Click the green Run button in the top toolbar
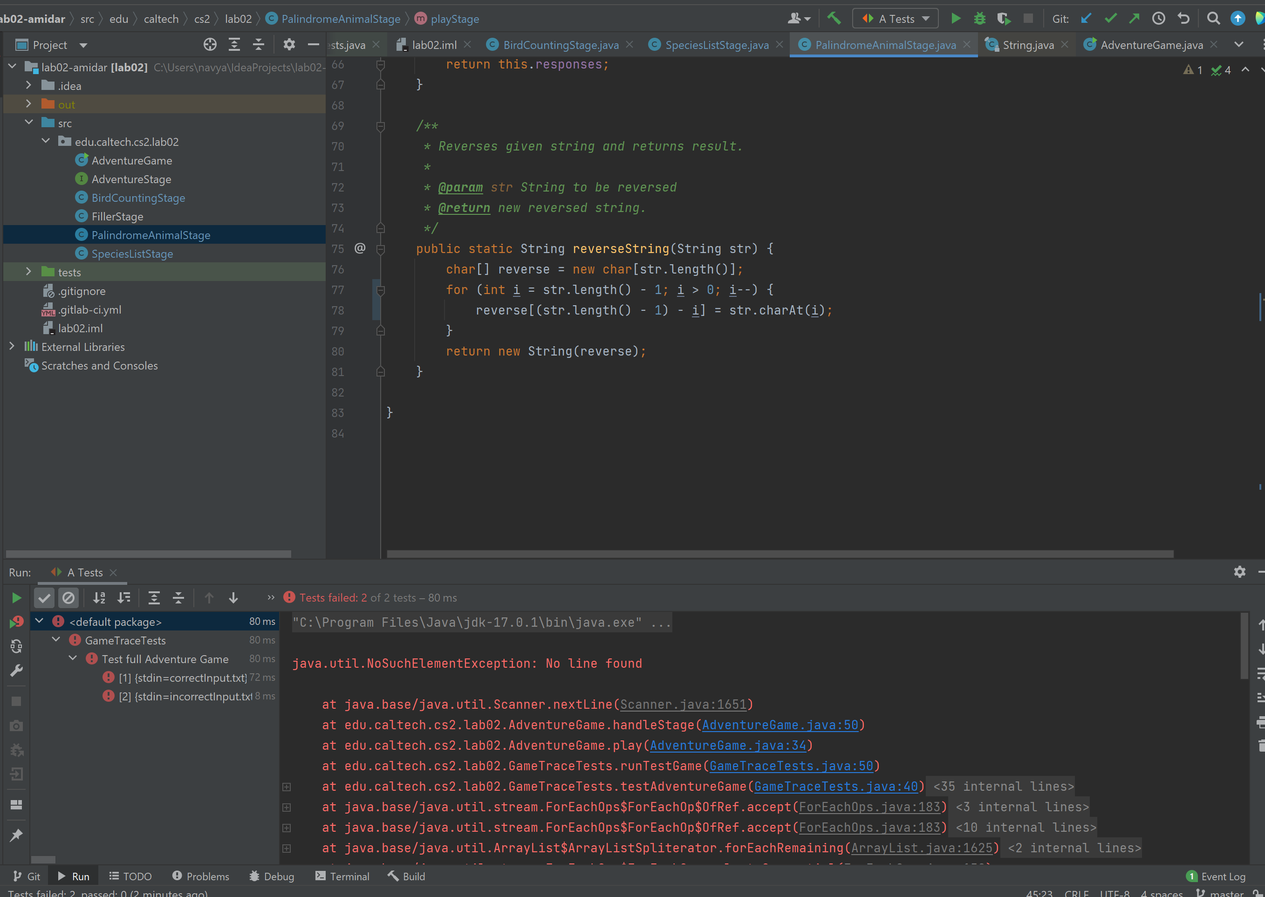 [x=955, y=19]
